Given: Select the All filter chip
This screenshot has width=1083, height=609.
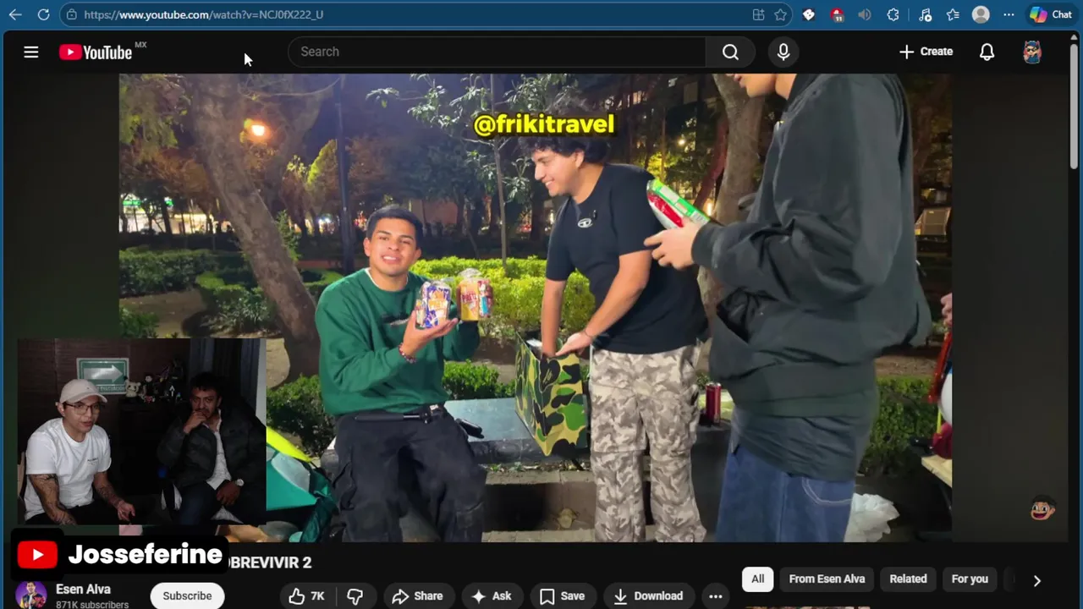Looking at the screenshot, I should (x=757, y=579).
